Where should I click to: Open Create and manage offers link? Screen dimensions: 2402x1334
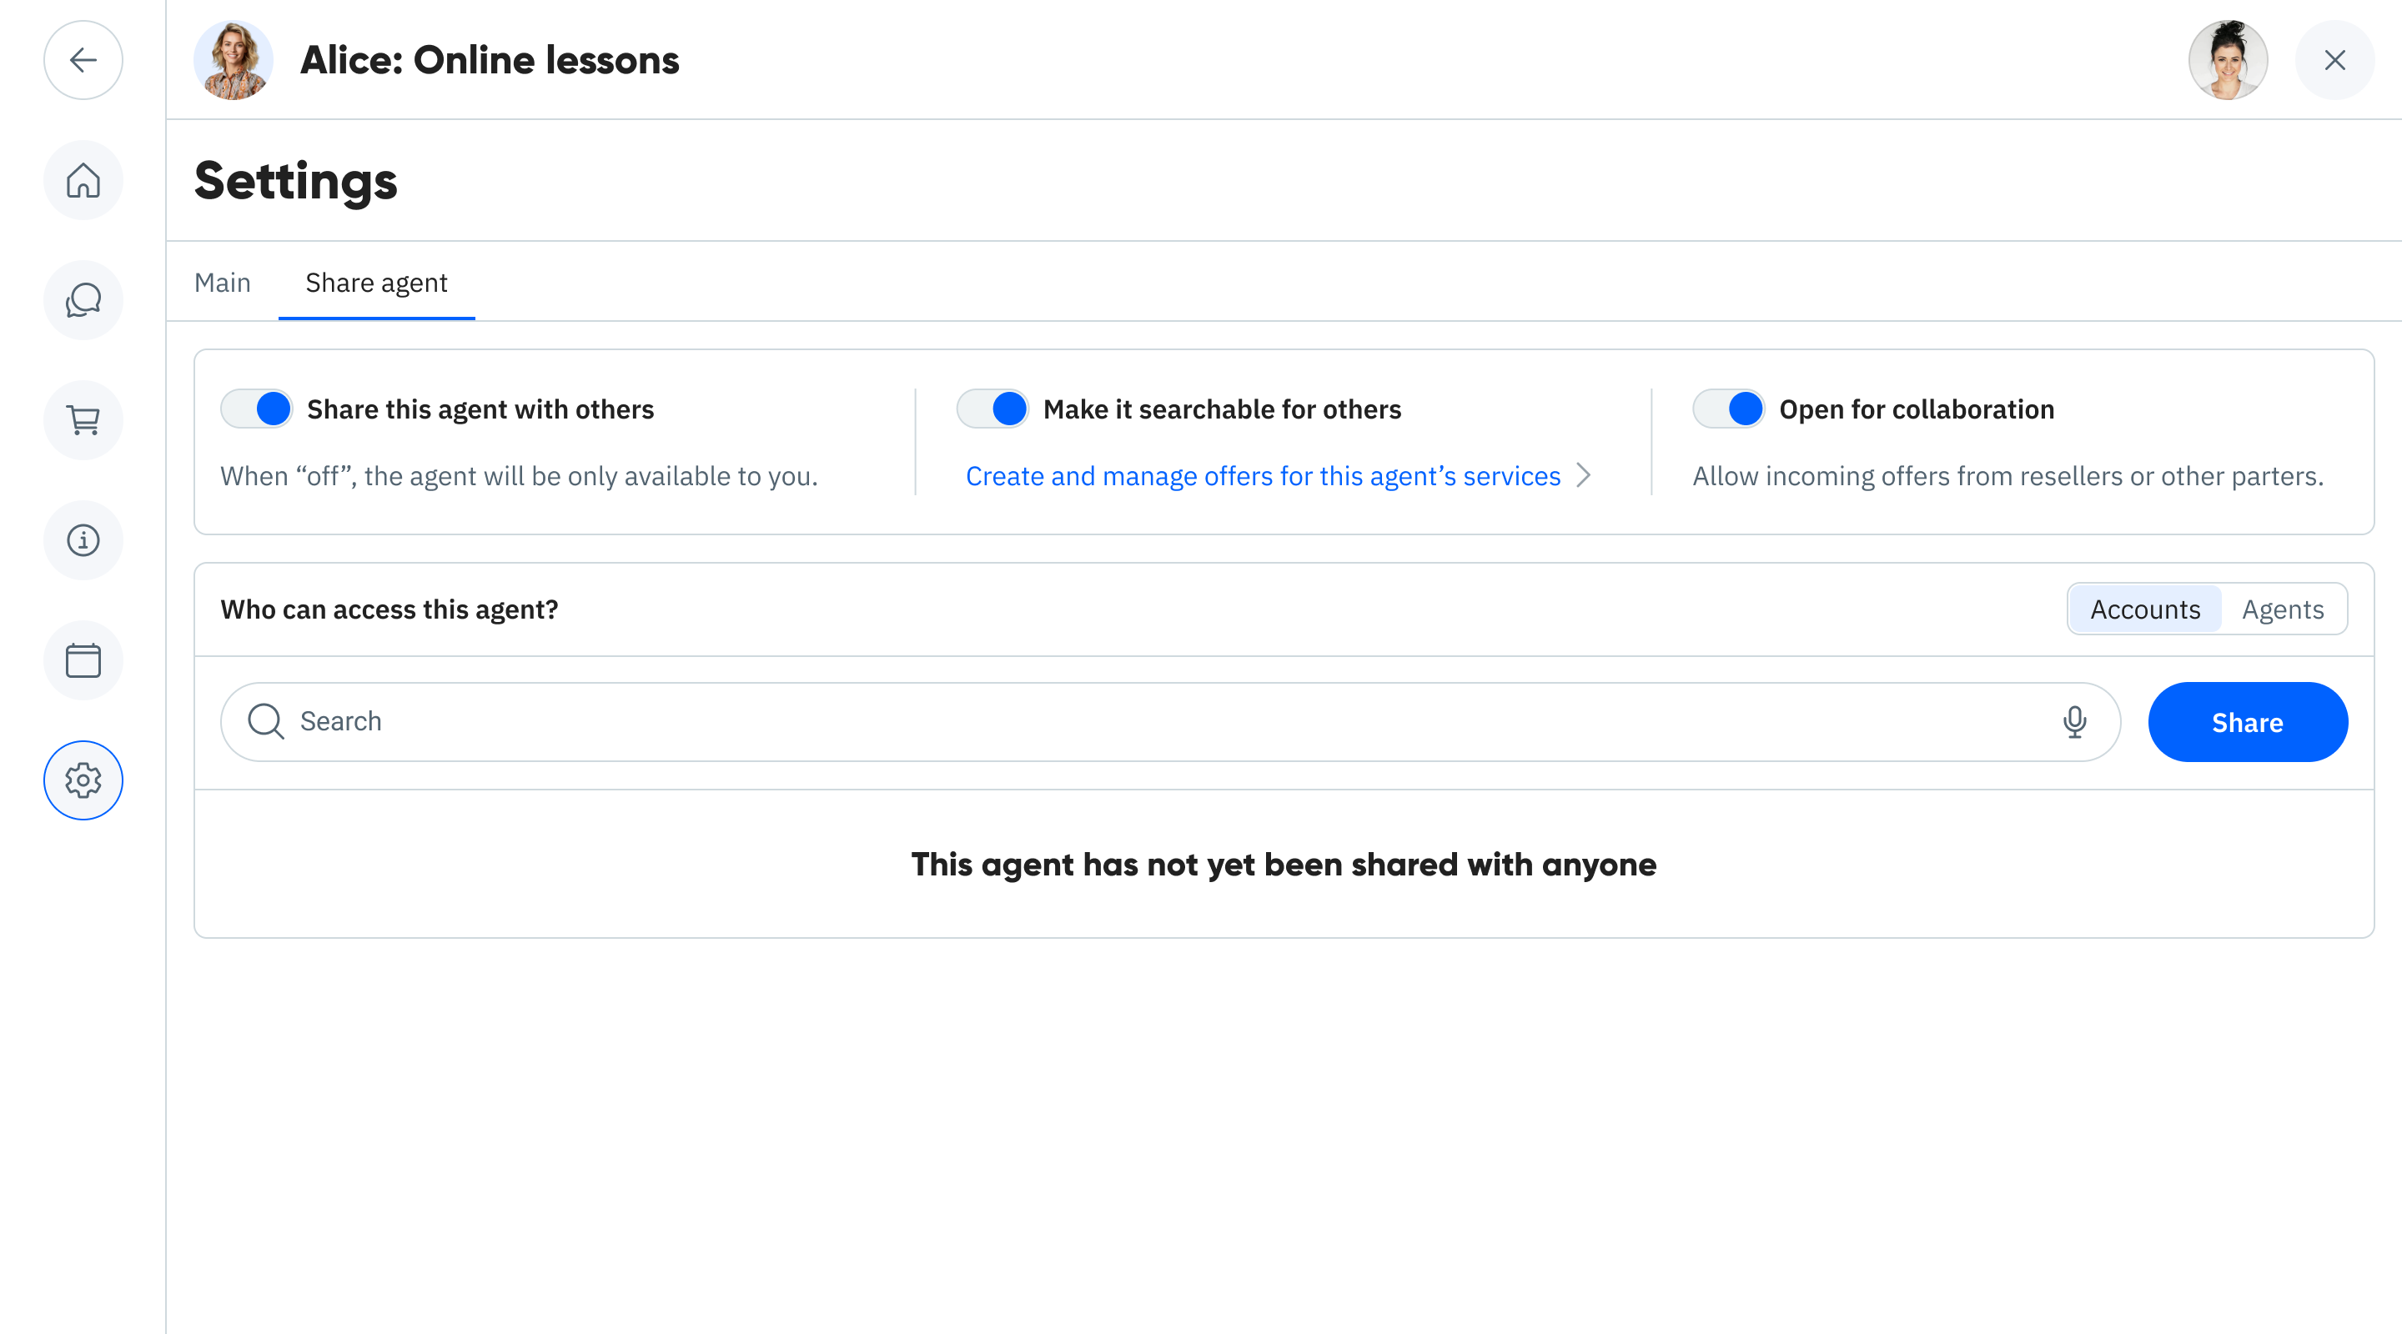pos(1263,476)
